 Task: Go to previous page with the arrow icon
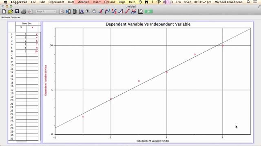[x=30, y=12]
